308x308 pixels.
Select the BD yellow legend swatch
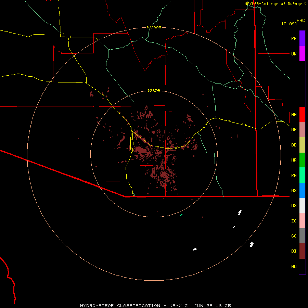point(302,145)
